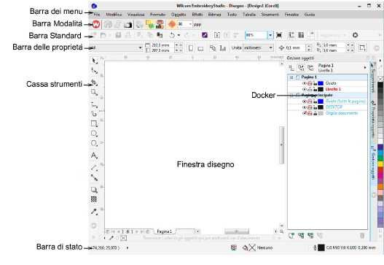
Task: Click the trash Delete icon in Object Manager
Action: (x=362, y=236)
